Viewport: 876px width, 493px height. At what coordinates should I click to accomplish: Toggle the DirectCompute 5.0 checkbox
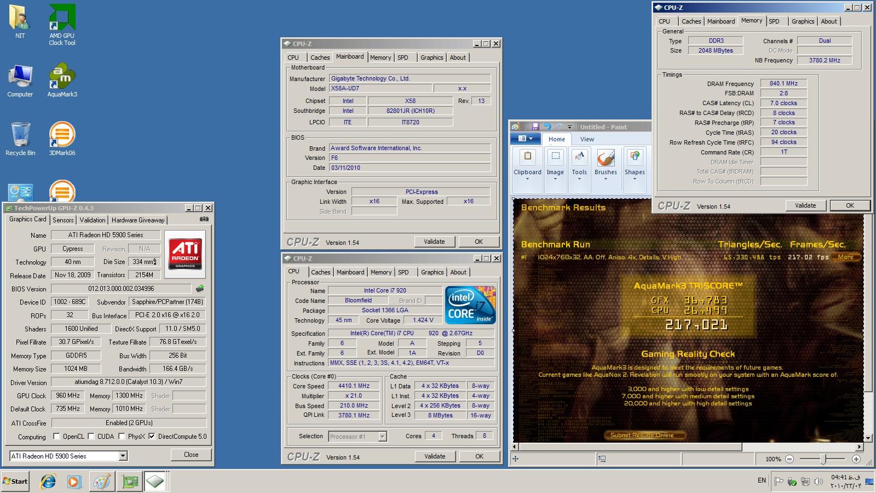[152, 437]
